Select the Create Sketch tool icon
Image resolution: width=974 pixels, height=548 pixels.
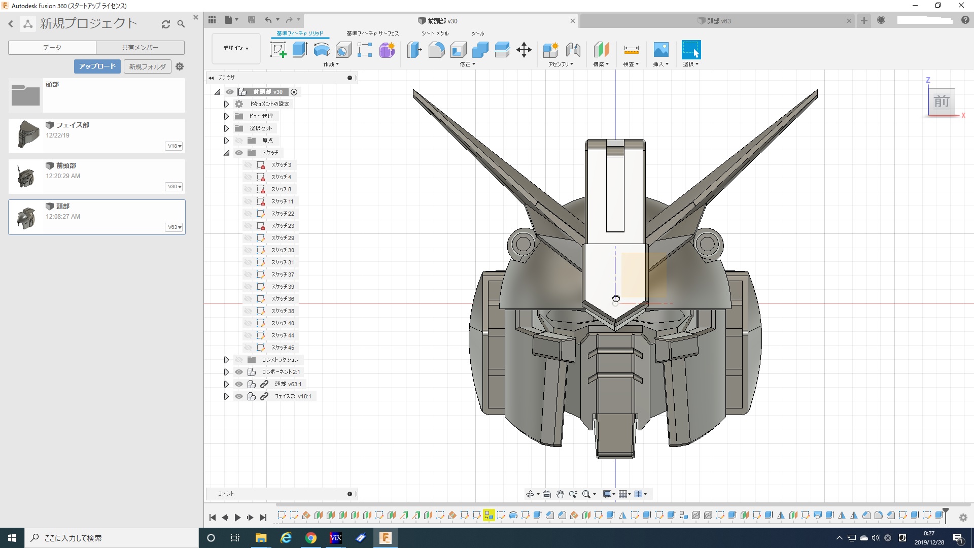pos(278,50)
